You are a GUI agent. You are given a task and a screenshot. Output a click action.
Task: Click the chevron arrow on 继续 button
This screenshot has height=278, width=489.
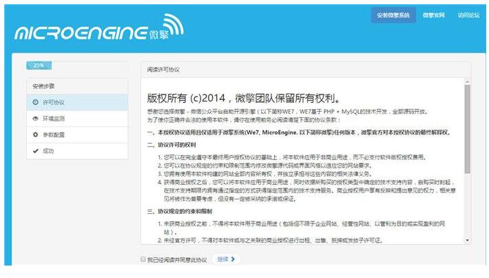point(233,259)
